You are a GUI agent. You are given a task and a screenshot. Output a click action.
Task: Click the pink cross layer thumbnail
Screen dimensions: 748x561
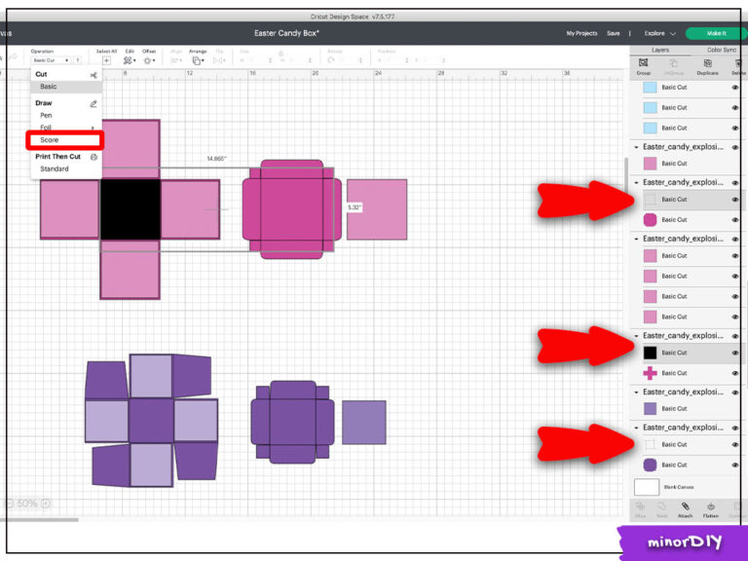650,374
